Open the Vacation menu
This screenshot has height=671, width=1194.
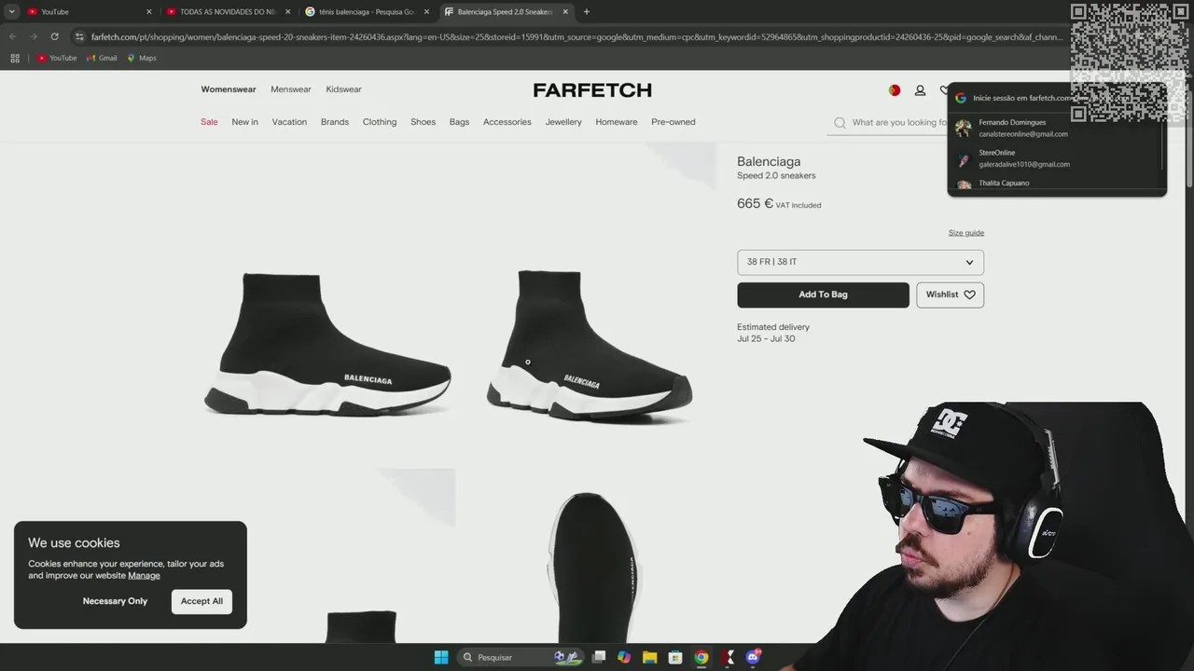coord(289,122)
